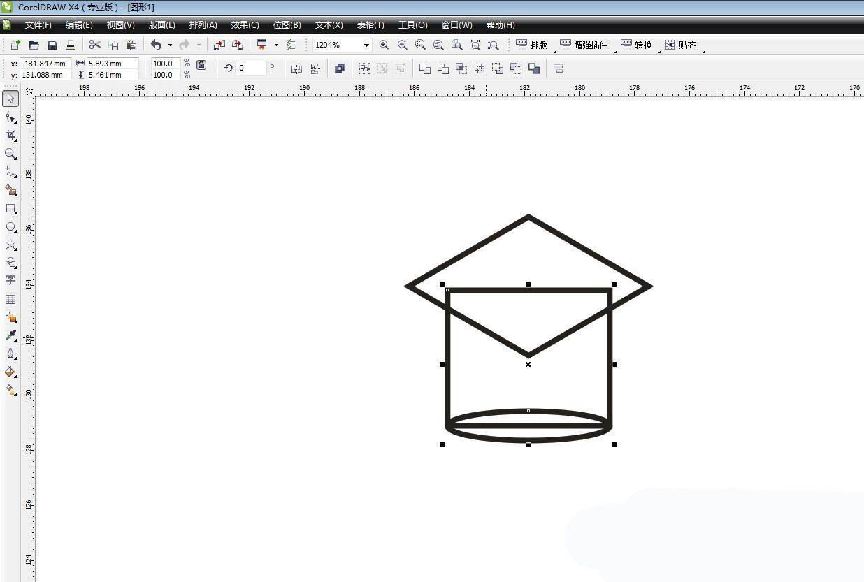This screenshot has width=864, height=582.
Task: Toggle the lock ratio padlock button
Action: [x=201, y=65]
